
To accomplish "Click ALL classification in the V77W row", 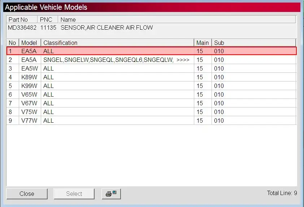I will pyautogui.click(x=48, y=121).
